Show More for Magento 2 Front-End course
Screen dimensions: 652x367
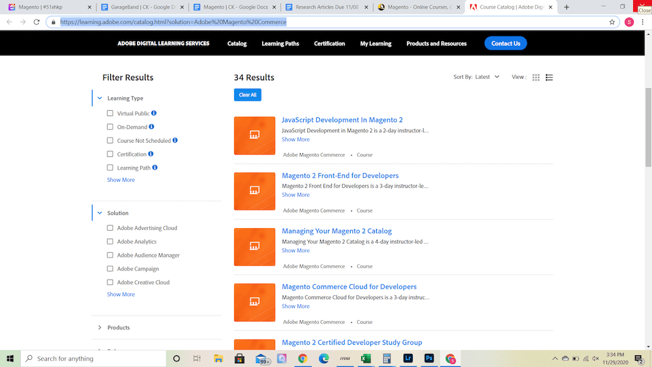click(x=295, y=194)
